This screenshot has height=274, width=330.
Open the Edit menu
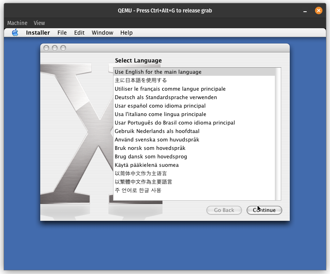79,33
